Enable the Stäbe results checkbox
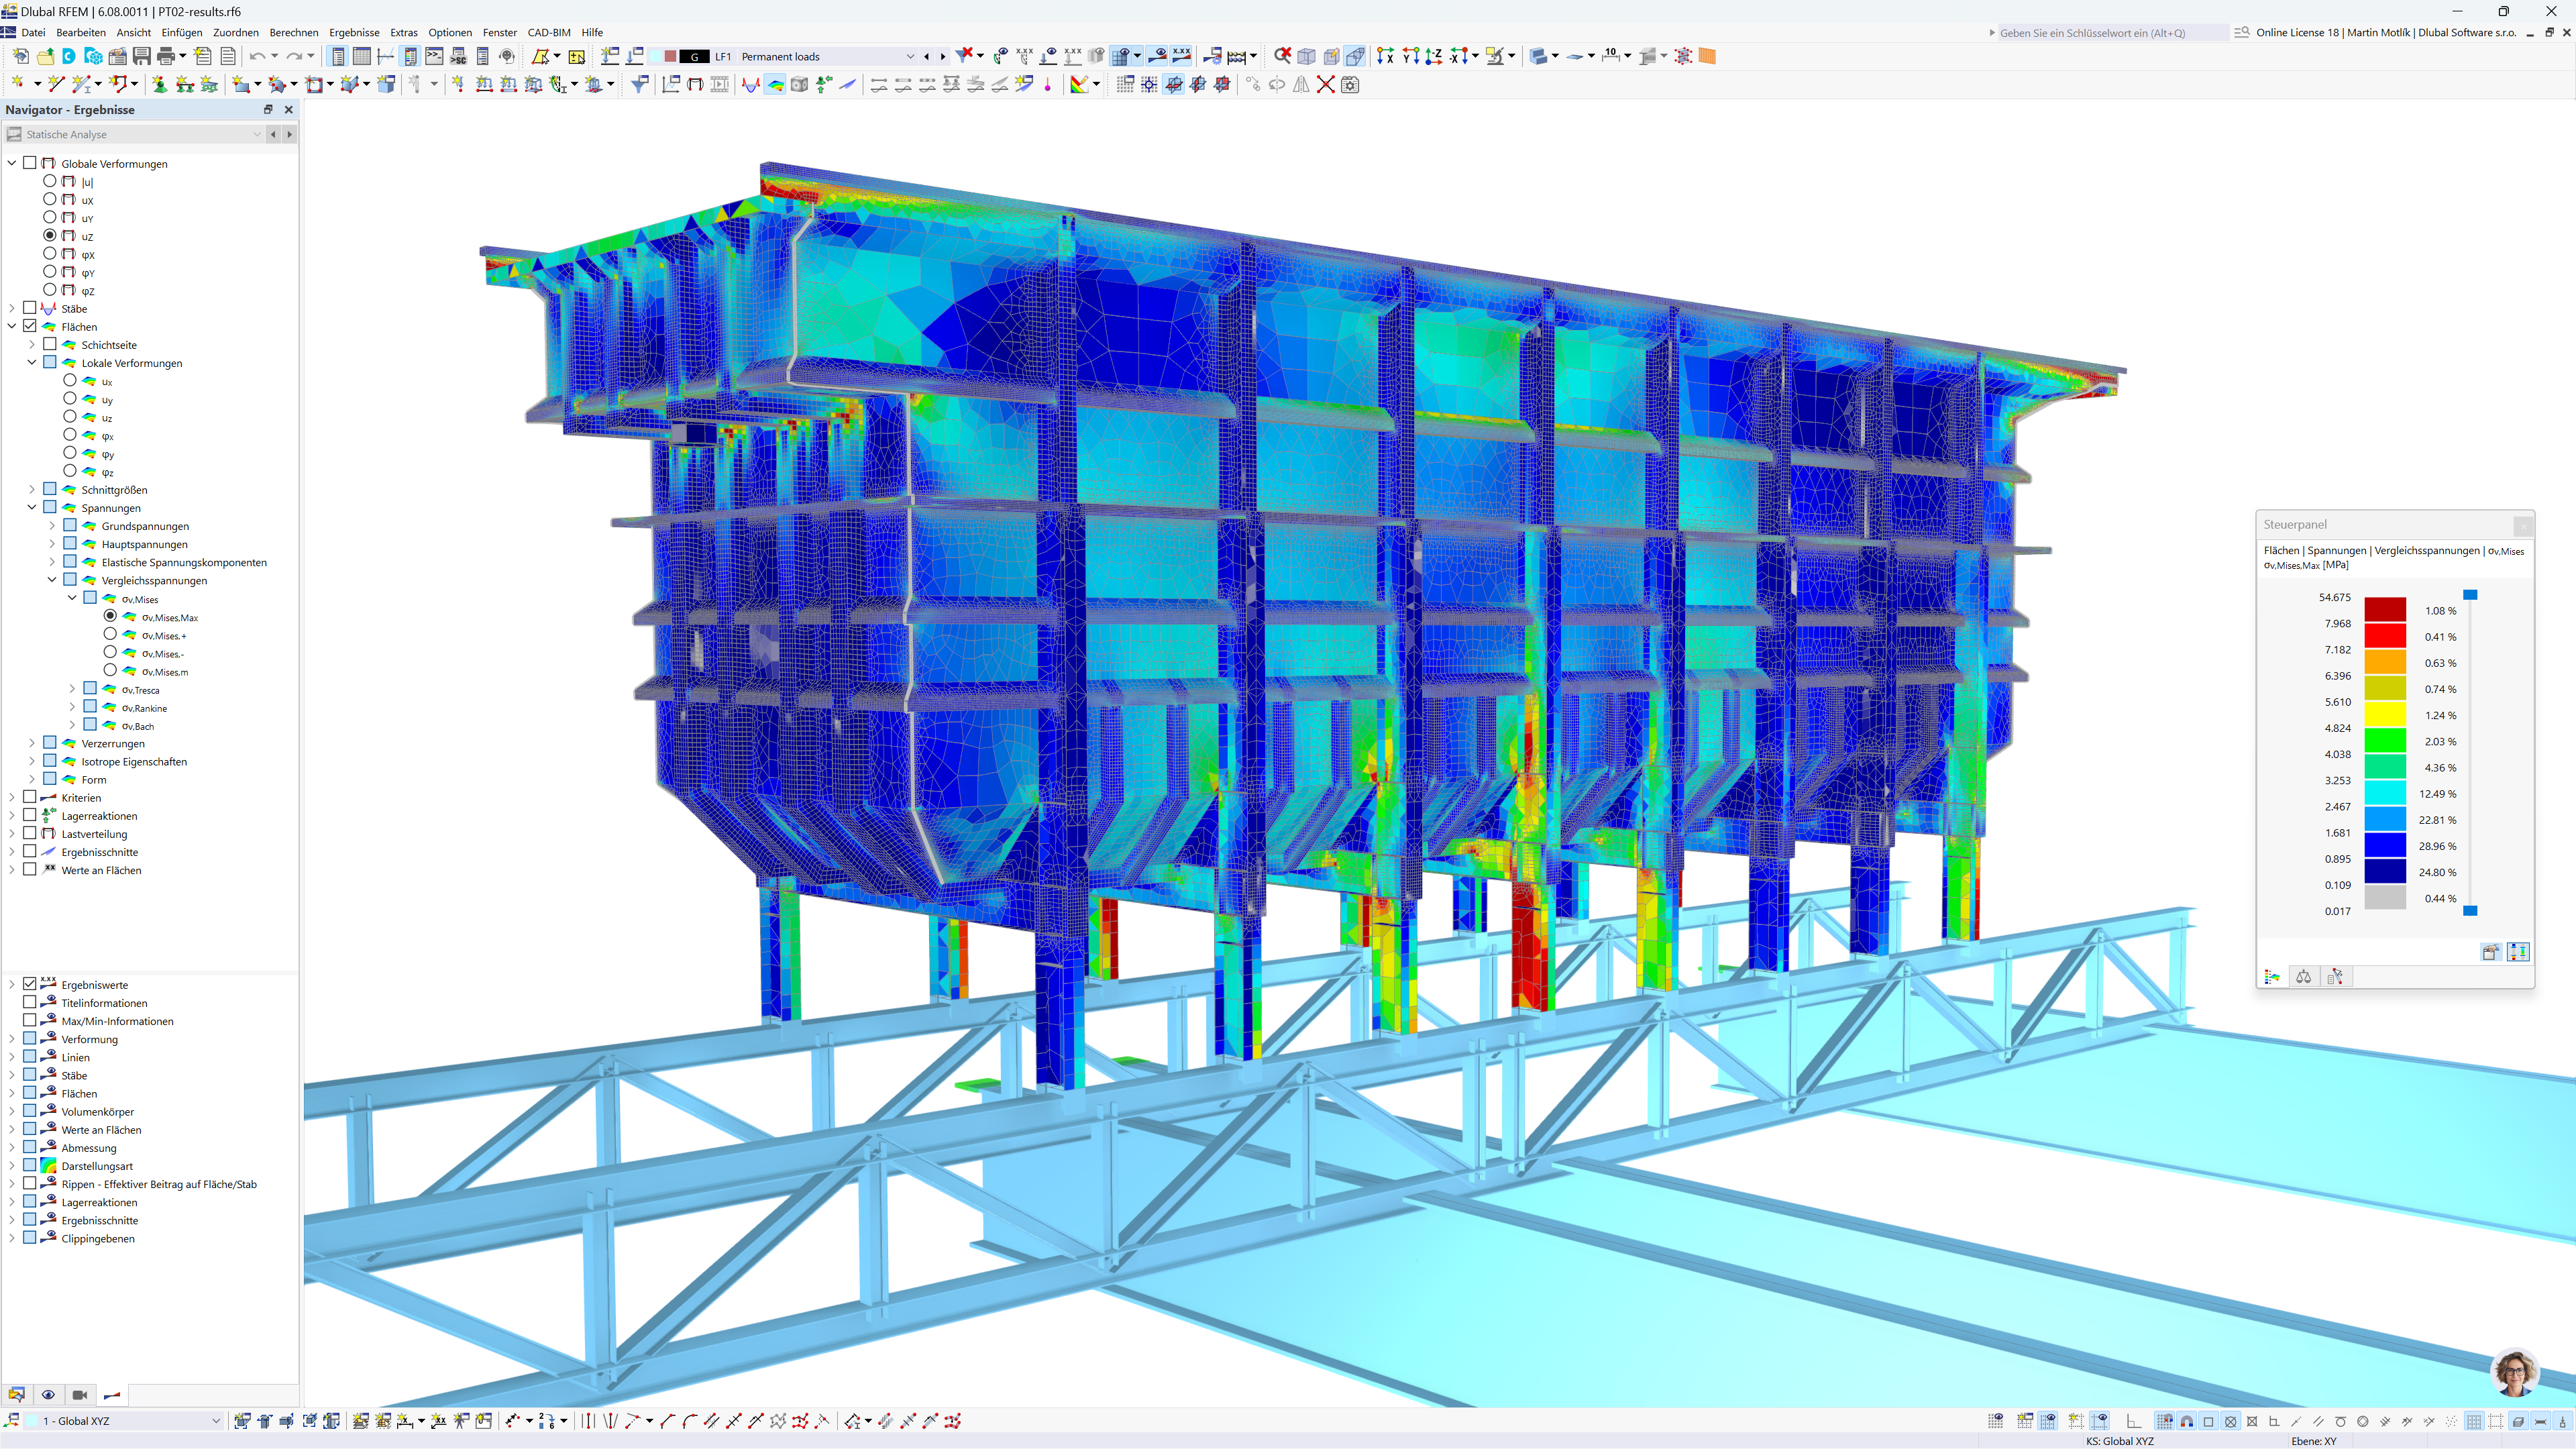Viewport: 2576px width, 1449px height. [x=30, y=308]
